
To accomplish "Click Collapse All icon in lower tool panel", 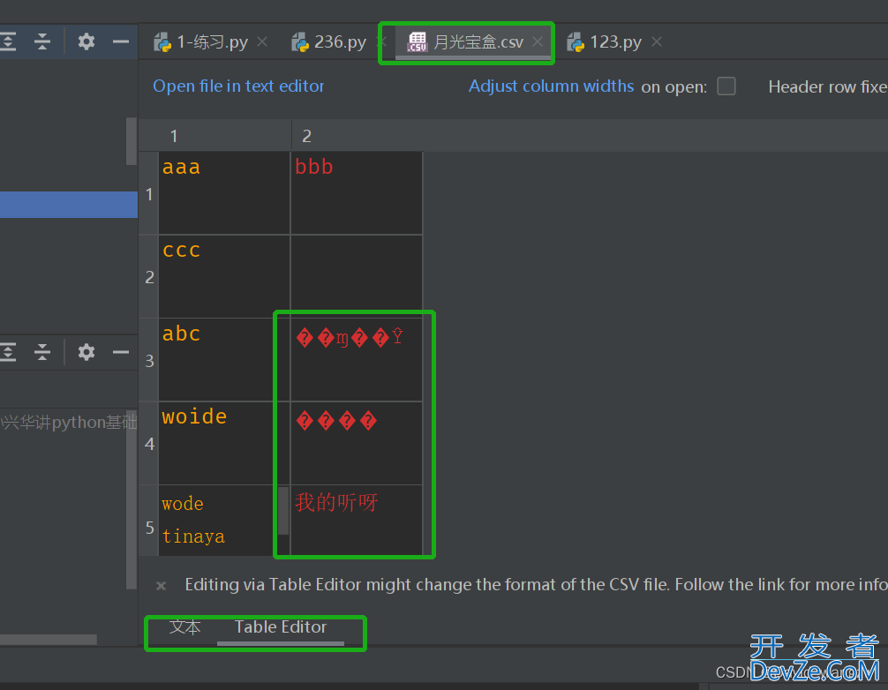I will point(42,352).
